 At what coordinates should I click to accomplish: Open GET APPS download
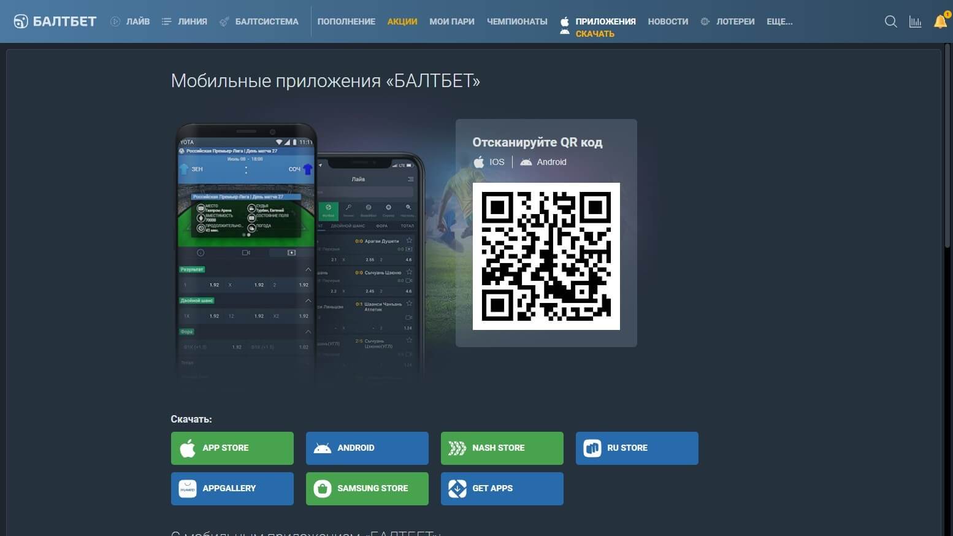coord(502,489)
